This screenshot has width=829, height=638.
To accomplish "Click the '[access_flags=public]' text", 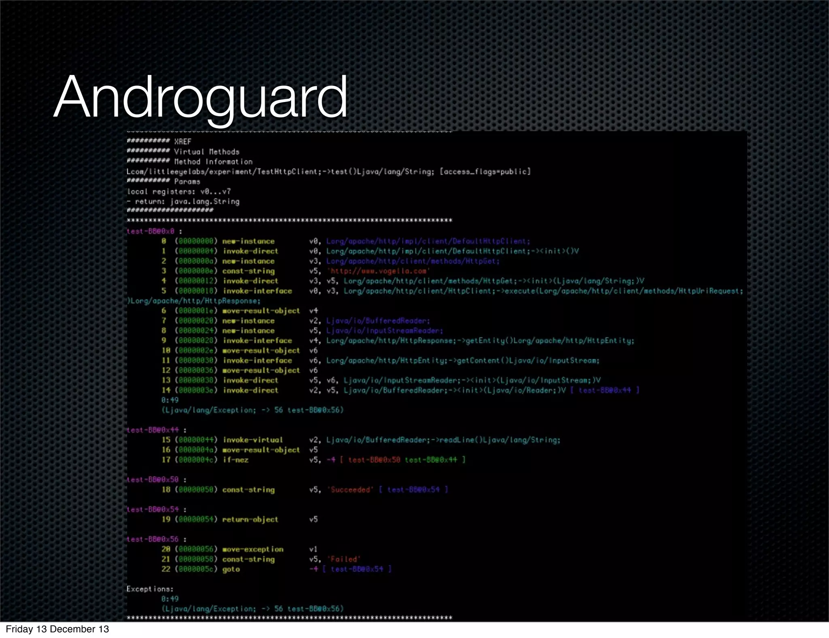I will (485, 172).
